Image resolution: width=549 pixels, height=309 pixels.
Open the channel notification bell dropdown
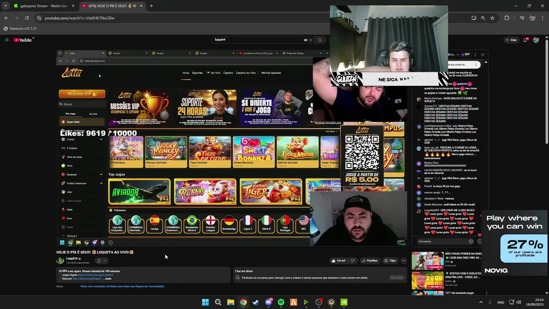point(102,261)
